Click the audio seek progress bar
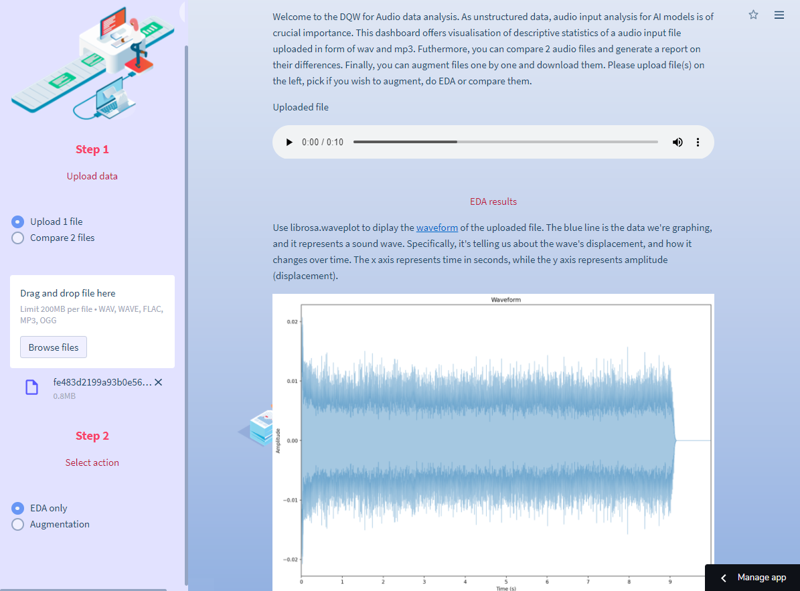The width and height of the screenshot is (800, 591). coord(505,143)
